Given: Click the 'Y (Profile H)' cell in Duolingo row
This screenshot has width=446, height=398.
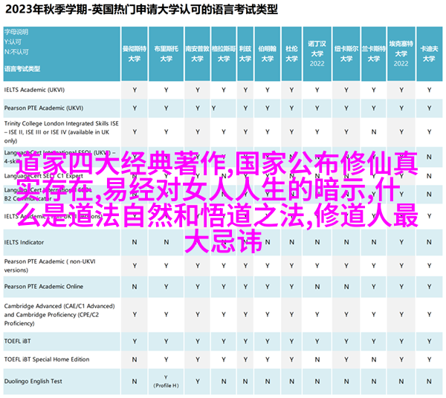Looking at the screenshot, I should (166, 381).
